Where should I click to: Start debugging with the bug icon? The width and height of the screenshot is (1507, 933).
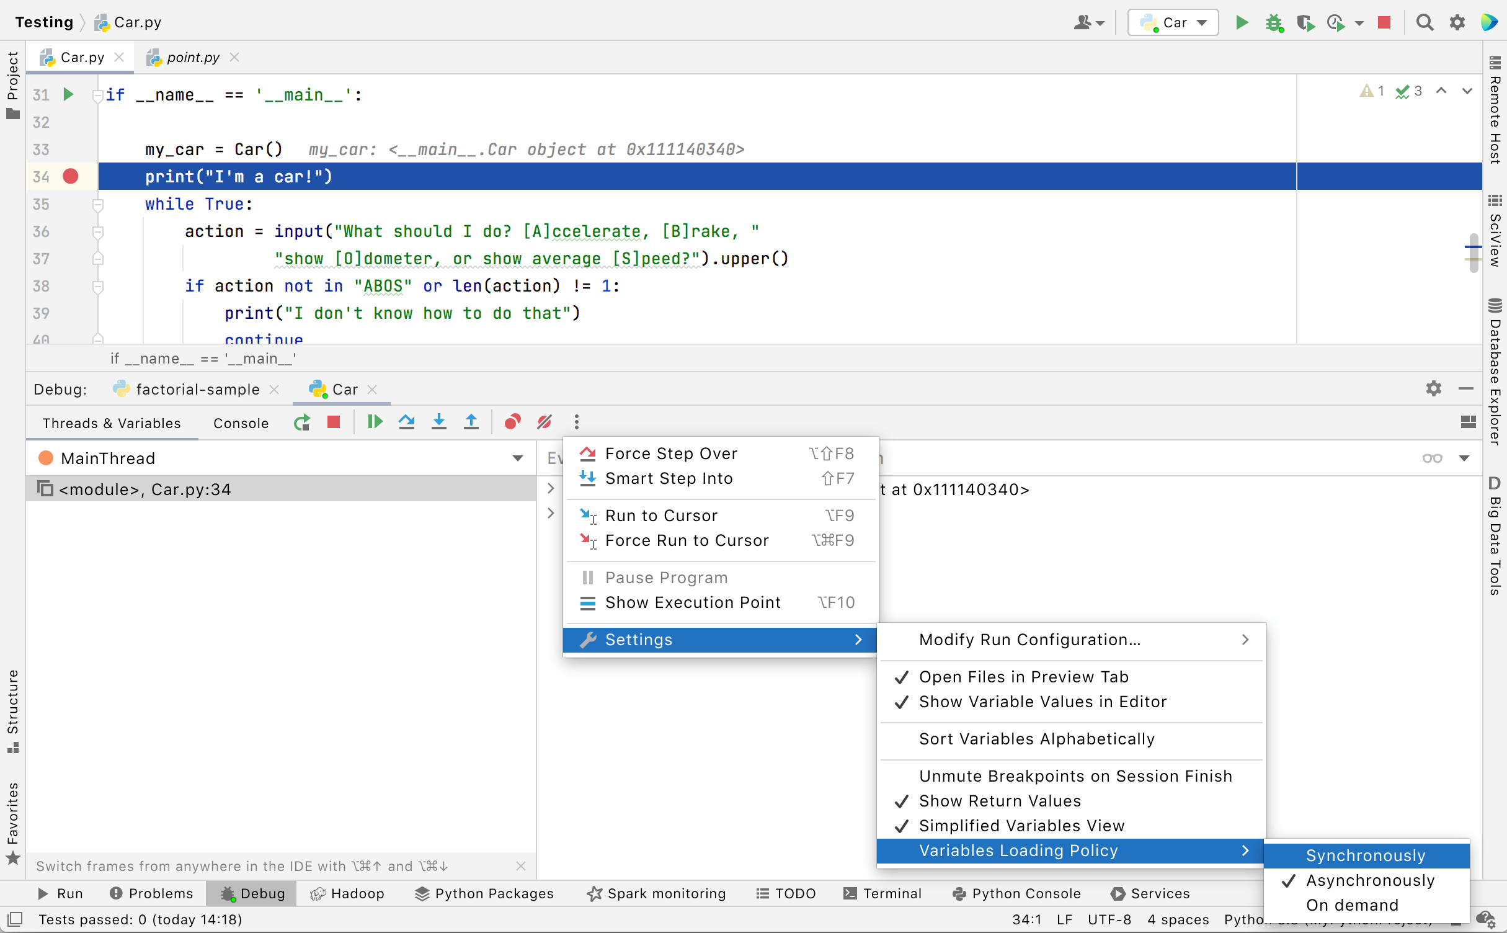pos(1274,22)
